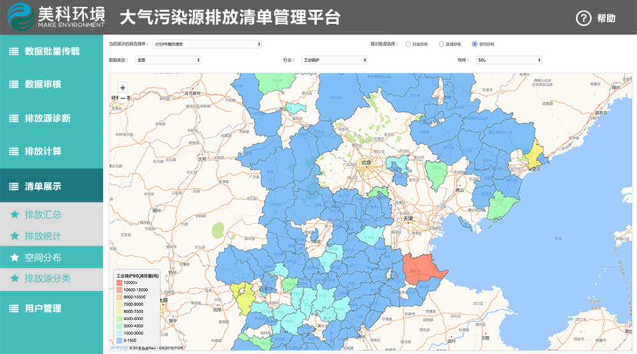Select the 区域分布 radio button

[x=441, y=44]
